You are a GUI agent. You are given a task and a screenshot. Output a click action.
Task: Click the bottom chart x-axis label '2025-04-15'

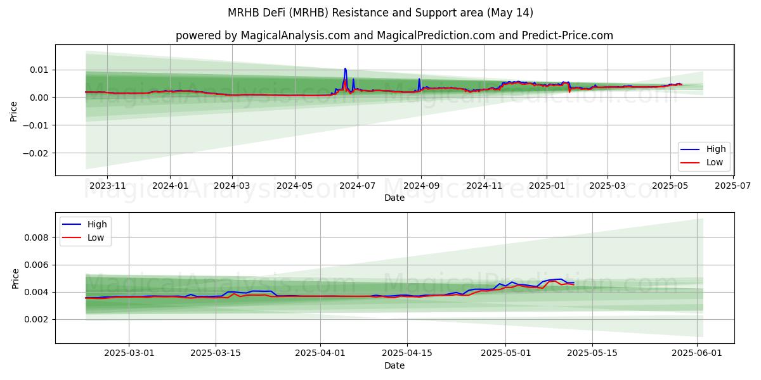[x=407, y=354]
